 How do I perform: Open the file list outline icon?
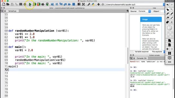point(21,4)
